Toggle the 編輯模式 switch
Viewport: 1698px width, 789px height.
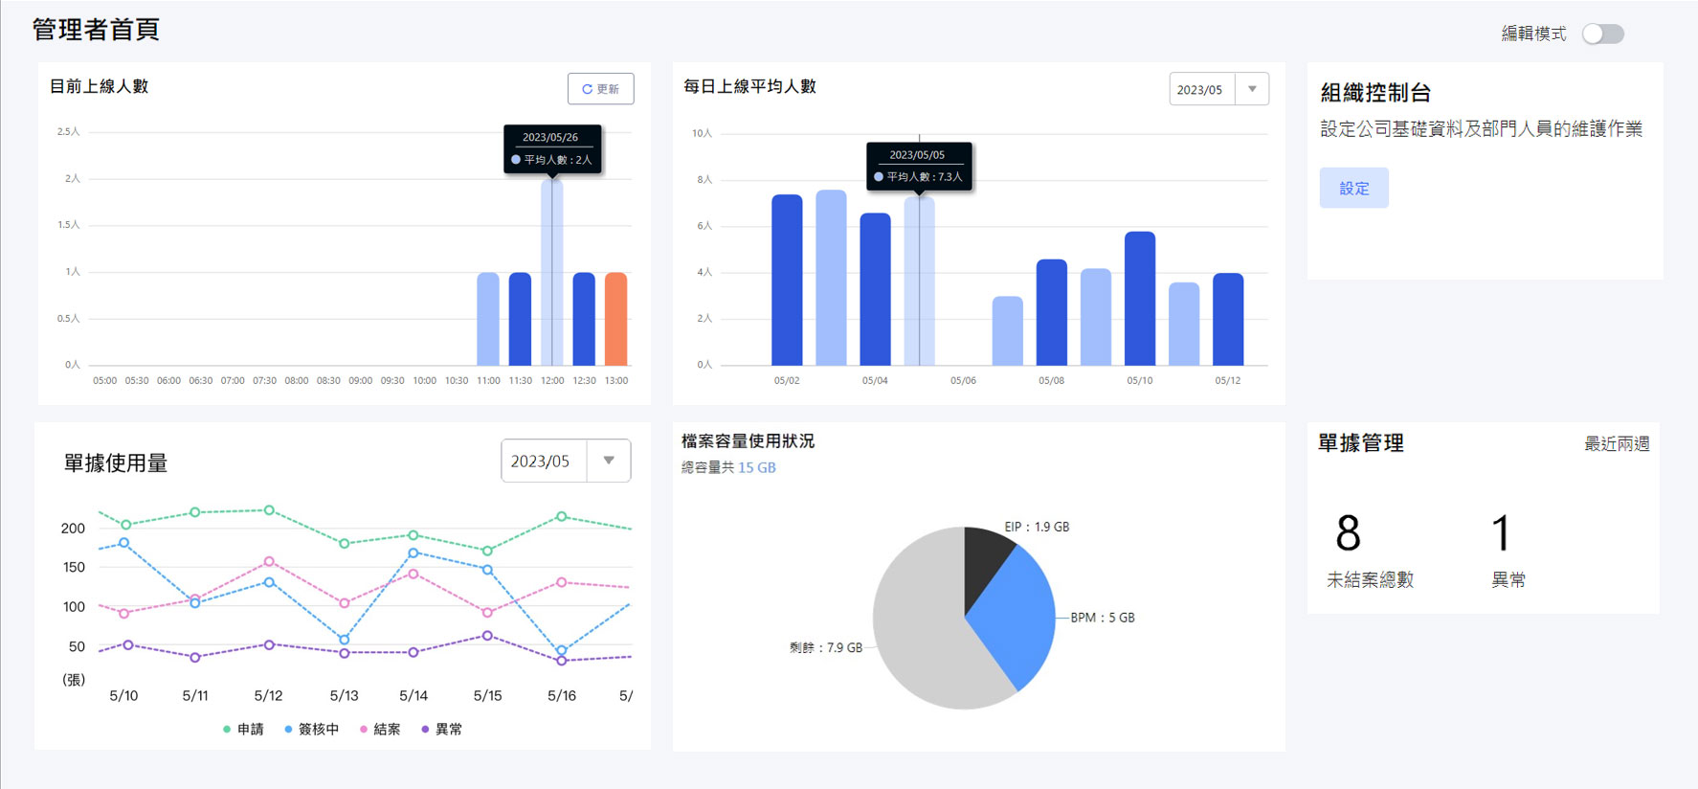[x=1602, y=34]
